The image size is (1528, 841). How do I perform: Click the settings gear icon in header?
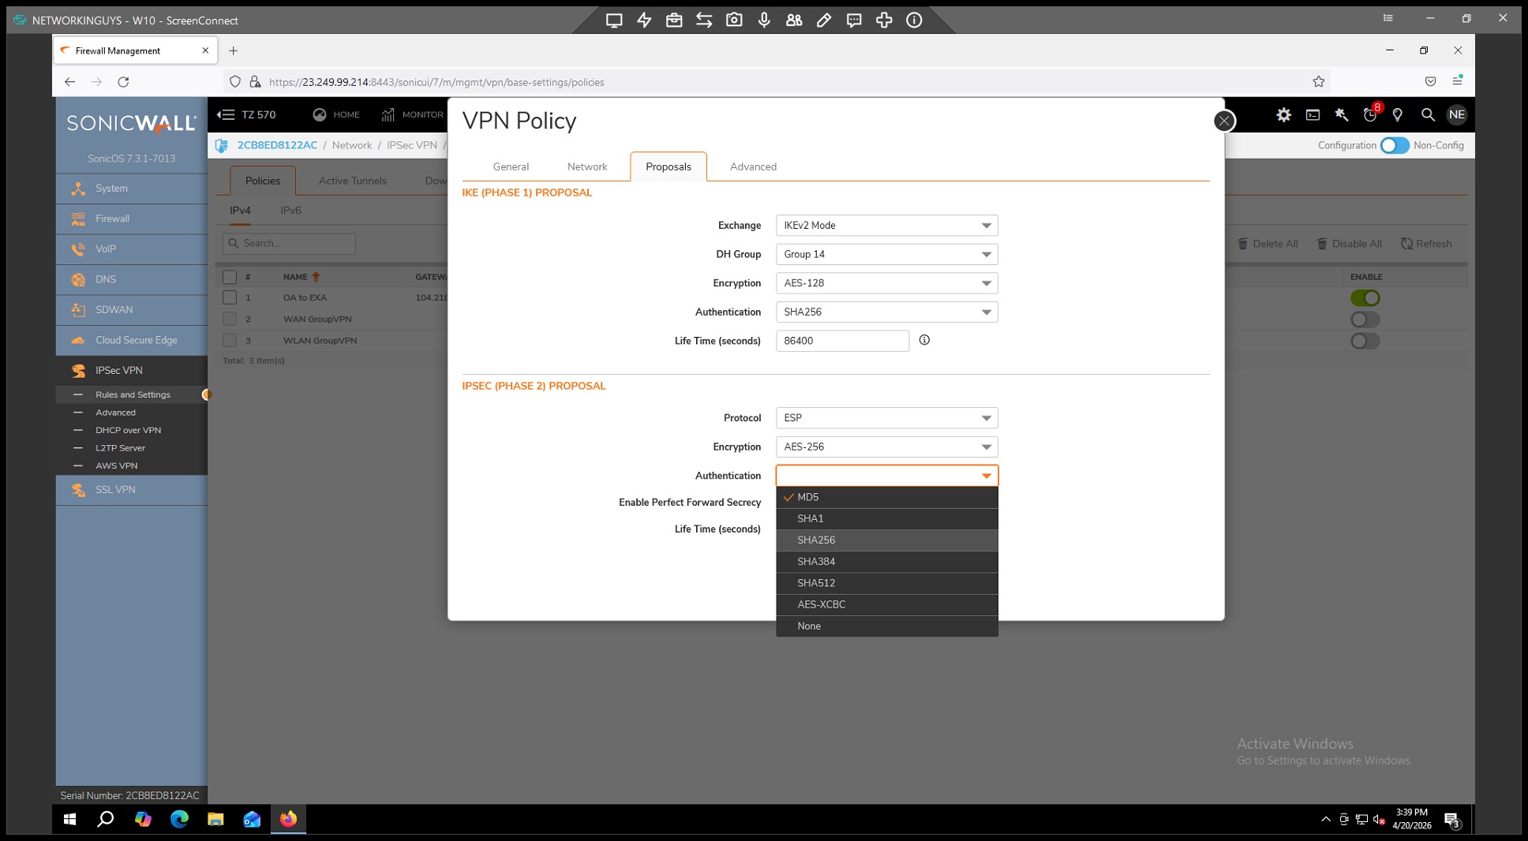(1283, 115)
